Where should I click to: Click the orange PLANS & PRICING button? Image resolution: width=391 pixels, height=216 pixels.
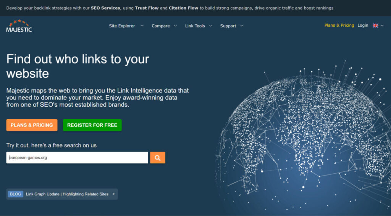click(32, 125)
